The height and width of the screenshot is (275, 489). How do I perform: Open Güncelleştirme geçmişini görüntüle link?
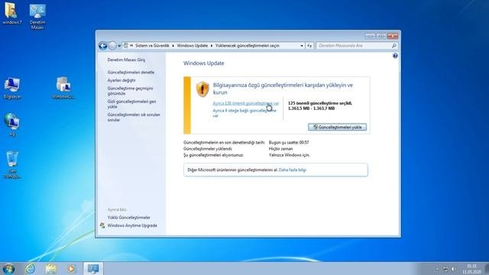point(131,91)
